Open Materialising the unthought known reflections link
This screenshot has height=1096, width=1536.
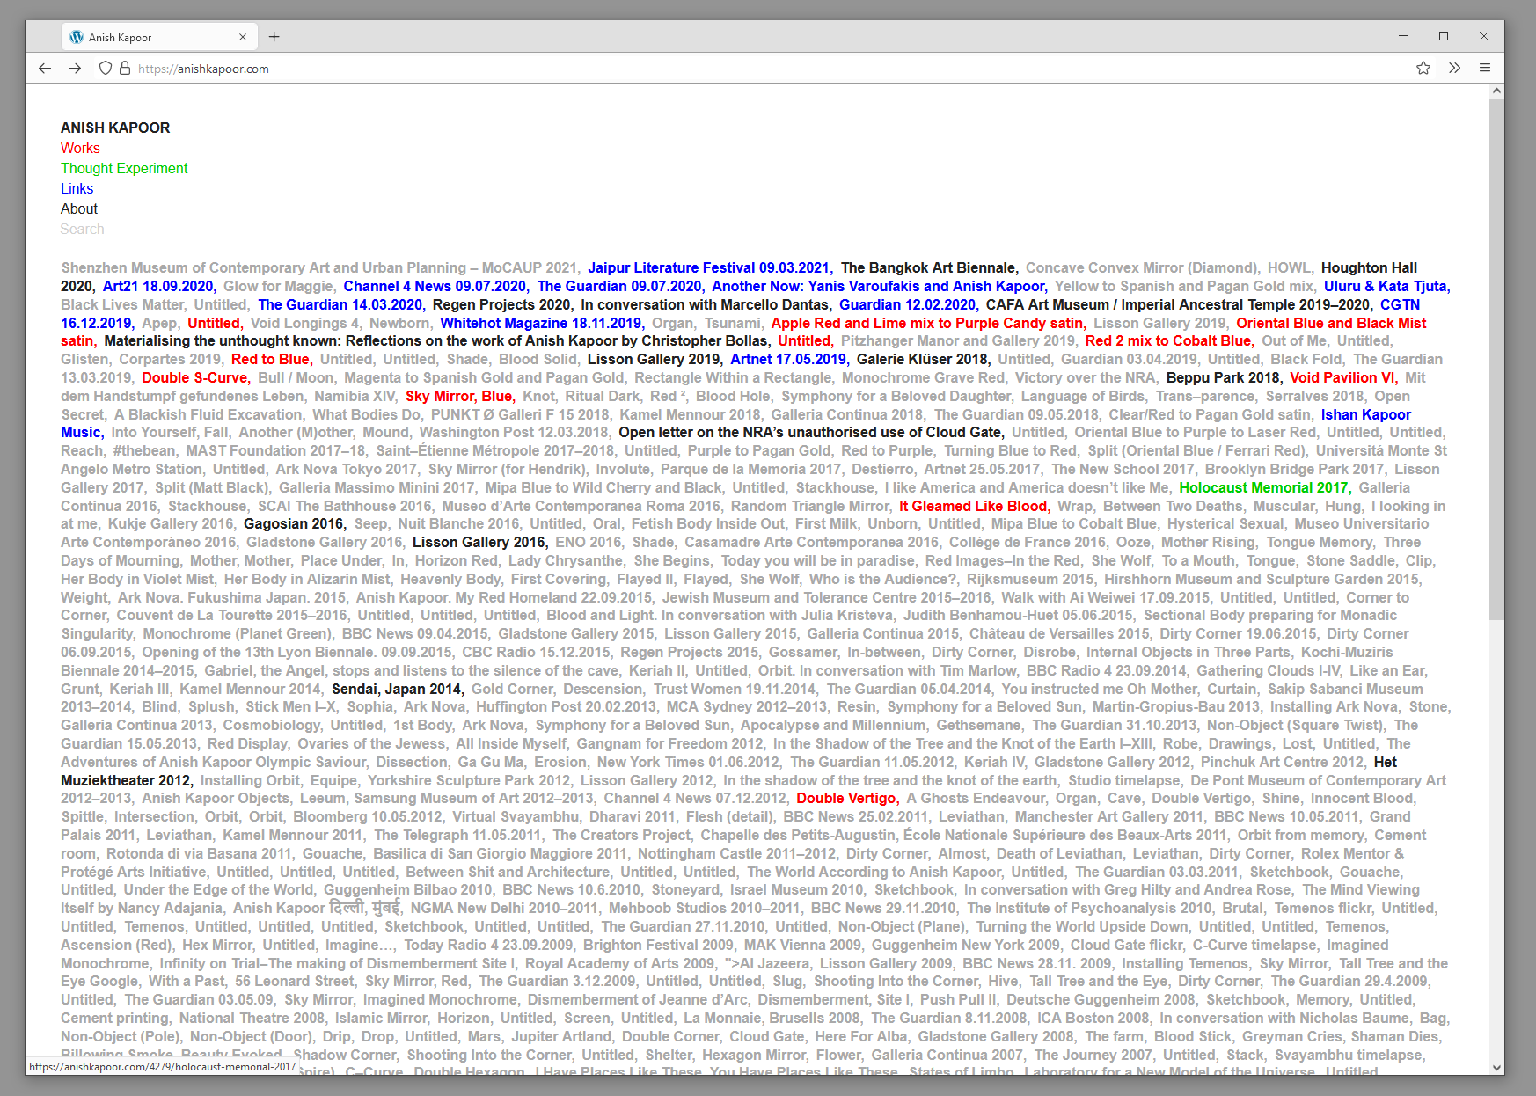[x=435, y=340]
